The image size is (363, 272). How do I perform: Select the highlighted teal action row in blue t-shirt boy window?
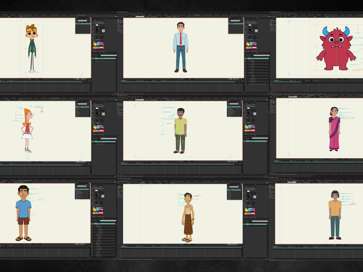[82, 189]
